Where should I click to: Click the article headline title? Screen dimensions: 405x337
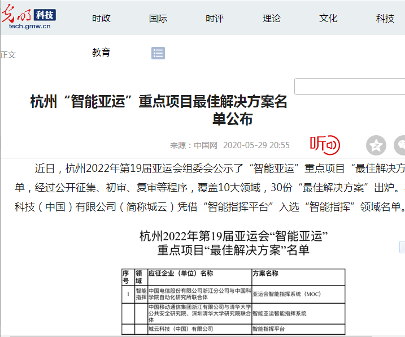(x=159, y=110)
